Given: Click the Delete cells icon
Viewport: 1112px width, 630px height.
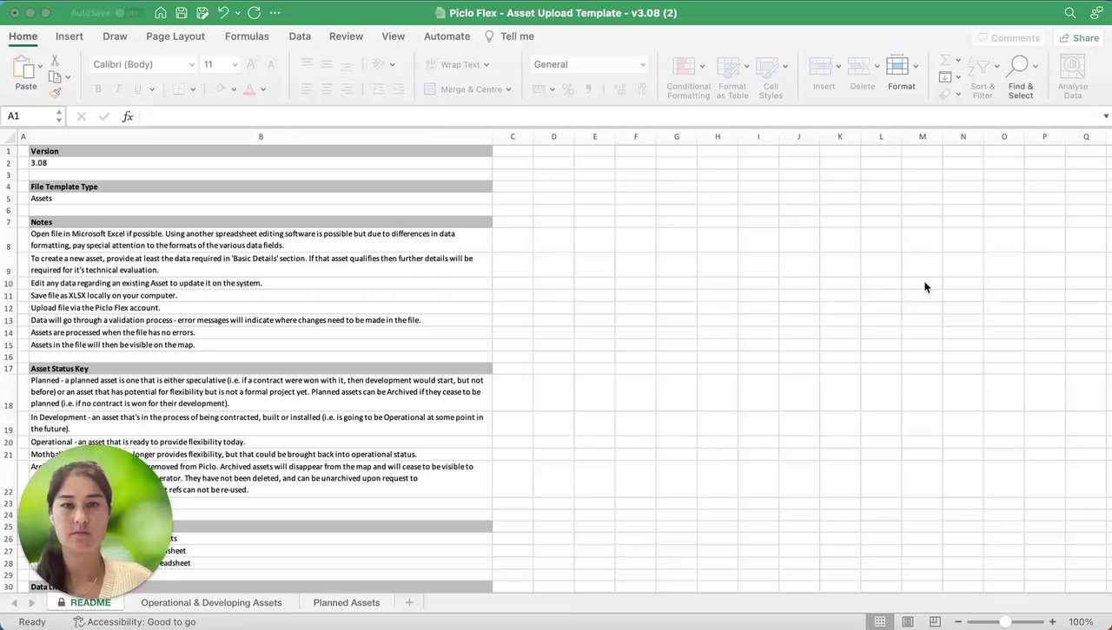Looking at the screenshot, I should [858, 67].
